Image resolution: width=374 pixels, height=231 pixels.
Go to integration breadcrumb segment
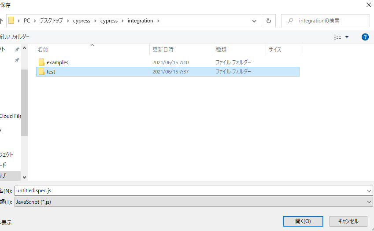140,21
